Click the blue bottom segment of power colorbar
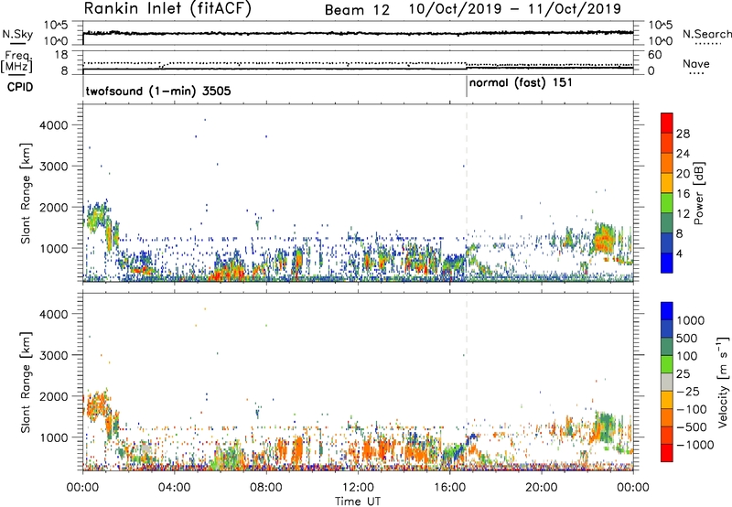The width and height of the screenshot is (732, 507). pyautogui.click(x=667, y=263)
